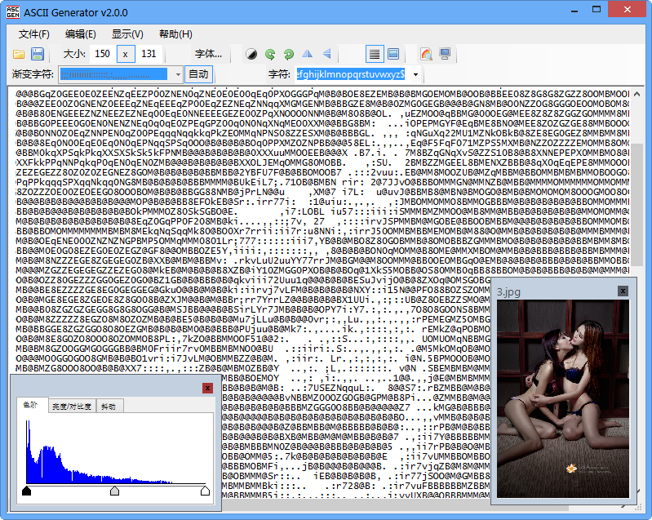Open the 编辑(E) menu
Image resolution: width=652 pixels, height=520 pixels.
(x=80, y=34)
